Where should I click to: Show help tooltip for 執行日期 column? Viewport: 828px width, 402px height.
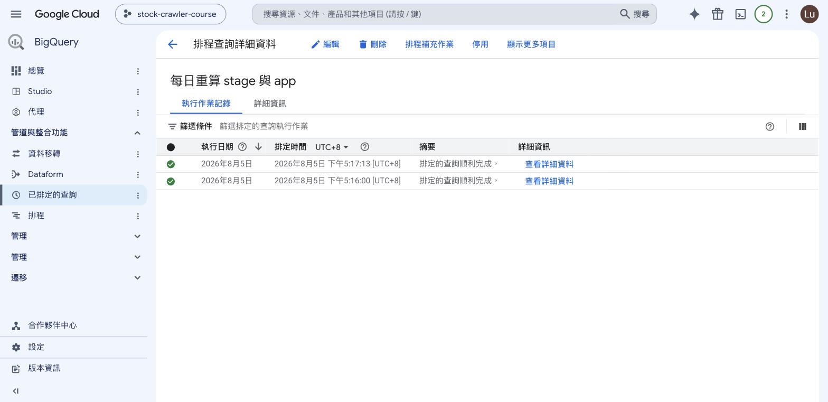coord(242,147)
